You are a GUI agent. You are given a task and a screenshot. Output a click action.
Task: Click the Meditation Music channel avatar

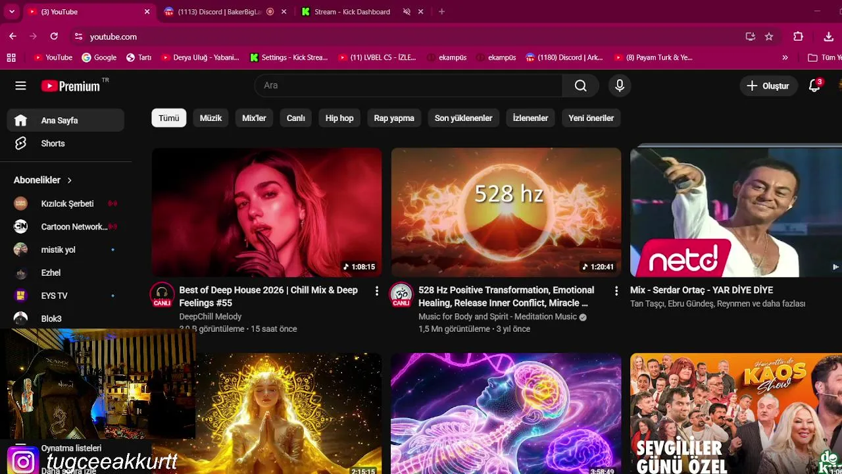click(x=401, y=294)
